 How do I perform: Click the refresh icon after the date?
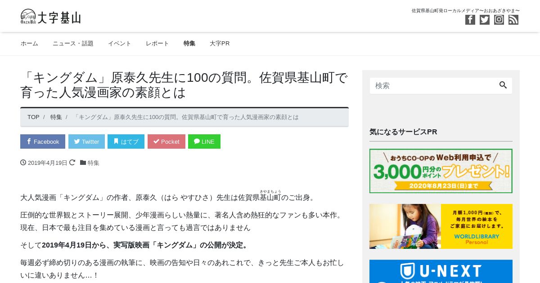coord(72,163)
